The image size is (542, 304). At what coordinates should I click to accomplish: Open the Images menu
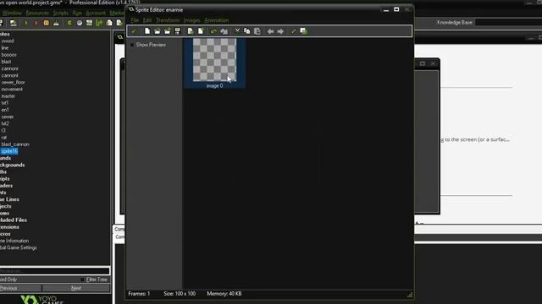[192, 20]
